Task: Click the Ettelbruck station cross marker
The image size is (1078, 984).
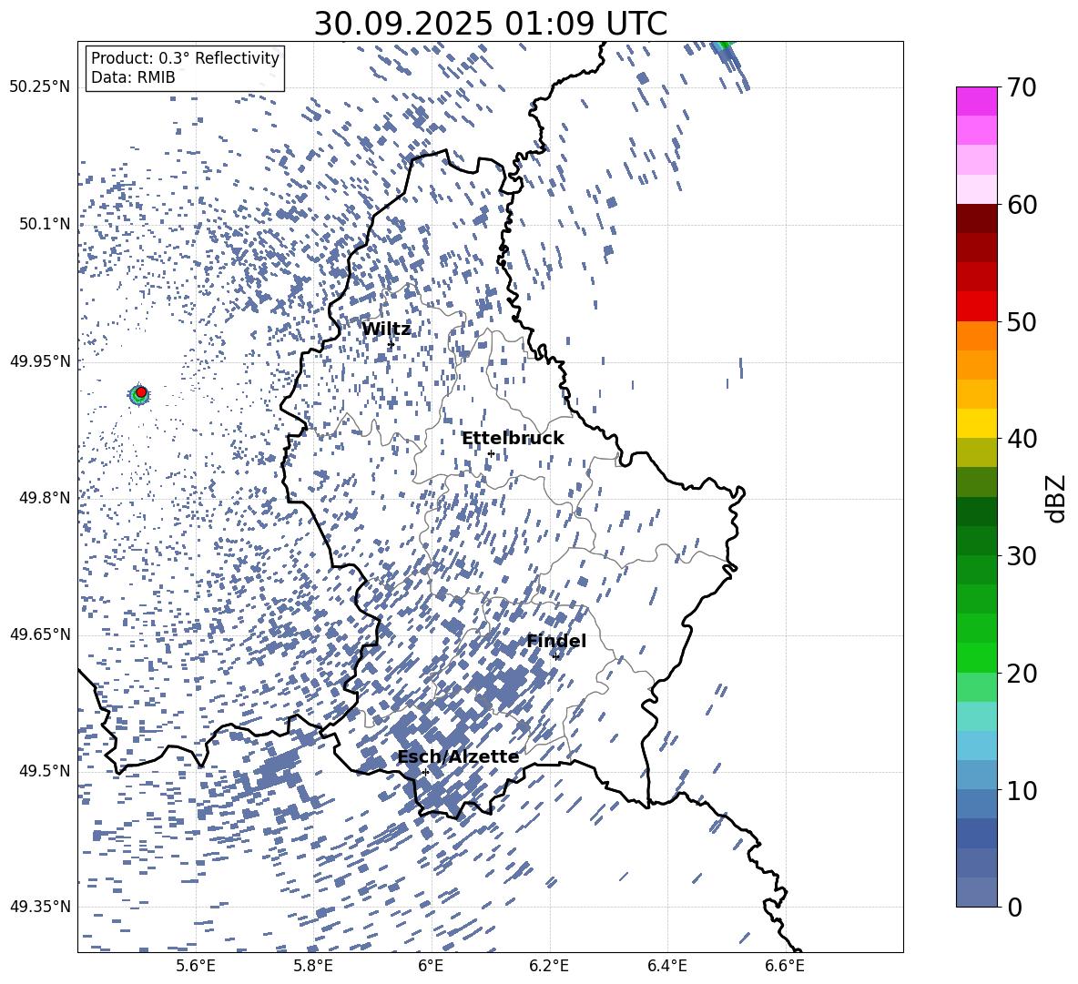Action: click(x=491, y=453)
